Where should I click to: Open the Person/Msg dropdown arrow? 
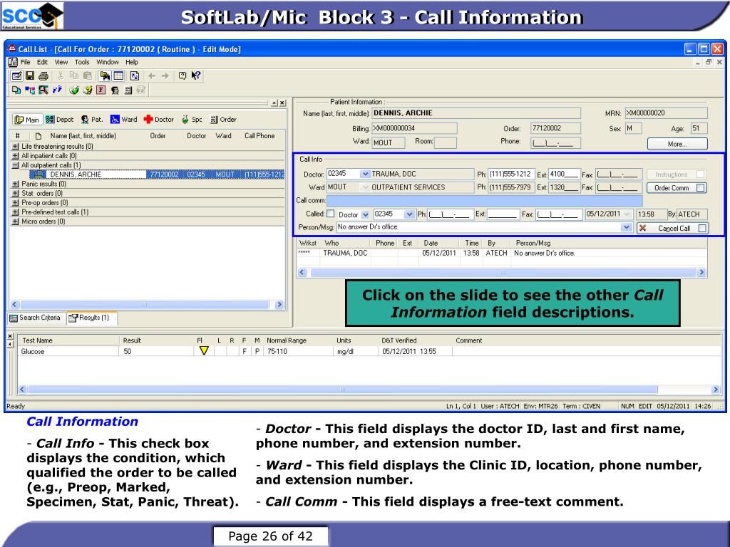pyautogui.click(x=627, y=227)
